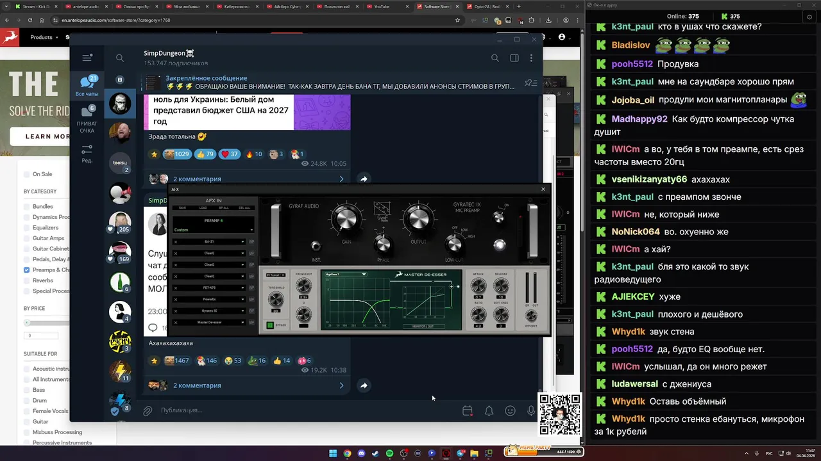821x461 pixels.
Task: Tick the 'On Sale' checkbox
Action: pyautogui.click(x=27, y=174)
